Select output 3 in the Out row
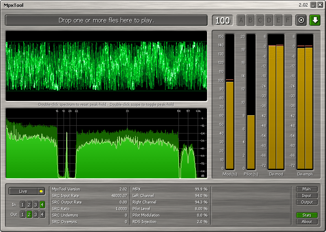326x232 pixels. coord(36,214)
